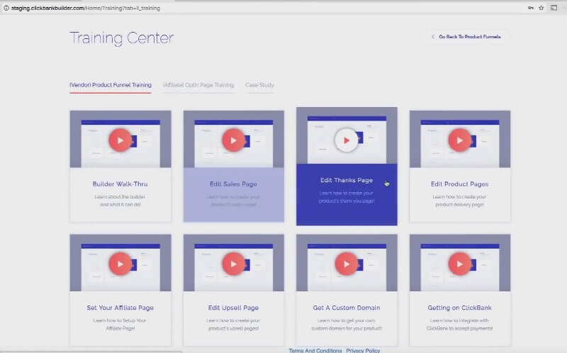Click the Edit Upsell Page title
Screen dimensions: 567x353
point(233,308)
